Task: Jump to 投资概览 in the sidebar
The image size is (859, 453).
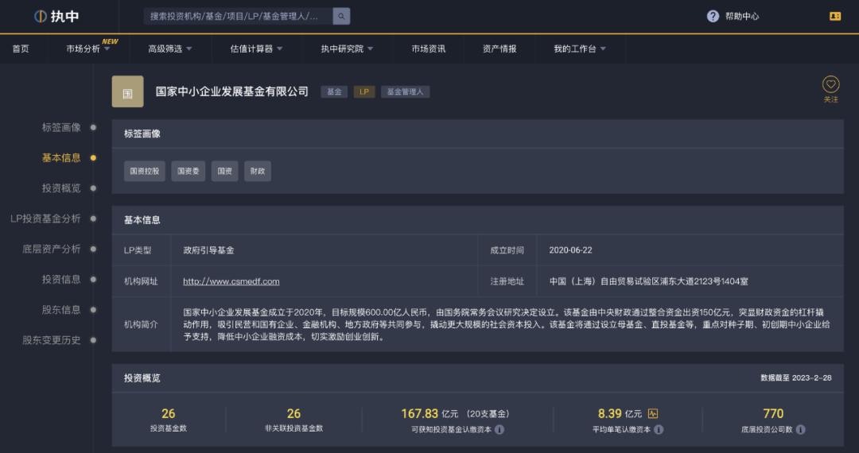Action: [61, 188]
